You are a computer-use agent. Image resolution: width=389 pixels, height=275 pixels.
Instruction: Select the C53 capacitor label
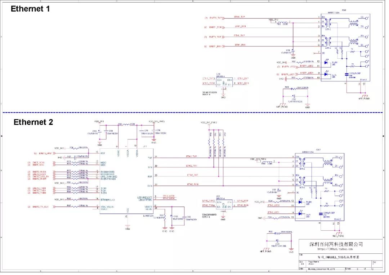tap(94, 131)
